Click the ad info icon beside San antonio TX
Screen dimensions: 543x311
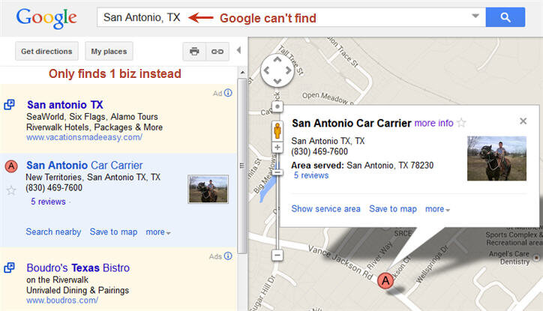click(228, 93)
